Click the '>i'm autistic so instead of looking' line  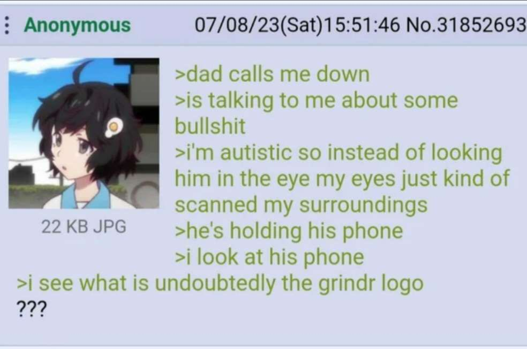pos(338,153)
